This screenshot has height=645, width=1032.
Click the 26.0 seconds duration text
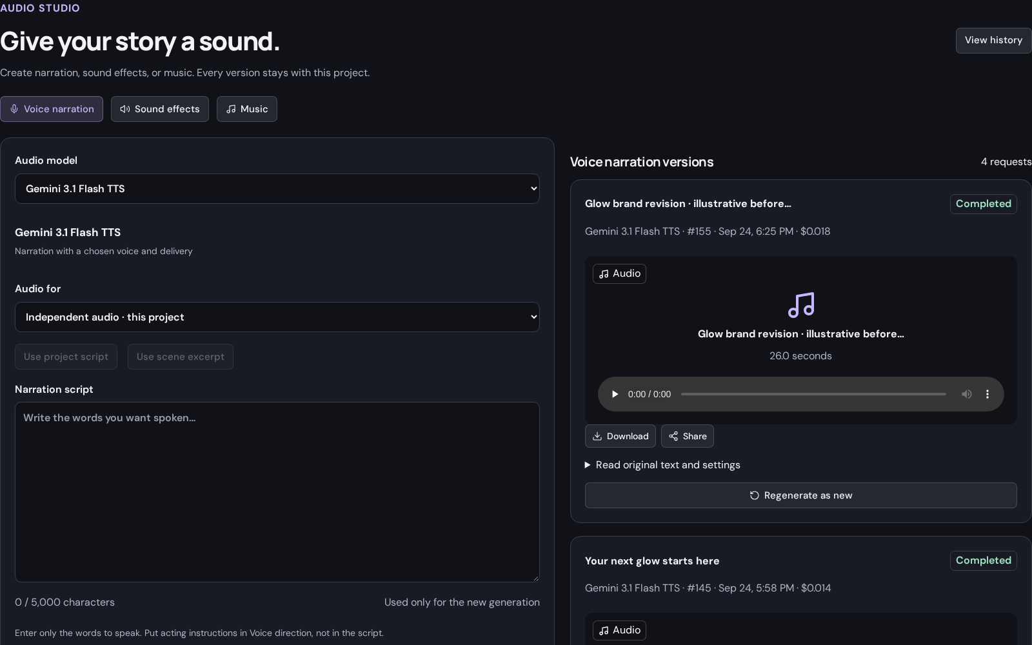800,356
